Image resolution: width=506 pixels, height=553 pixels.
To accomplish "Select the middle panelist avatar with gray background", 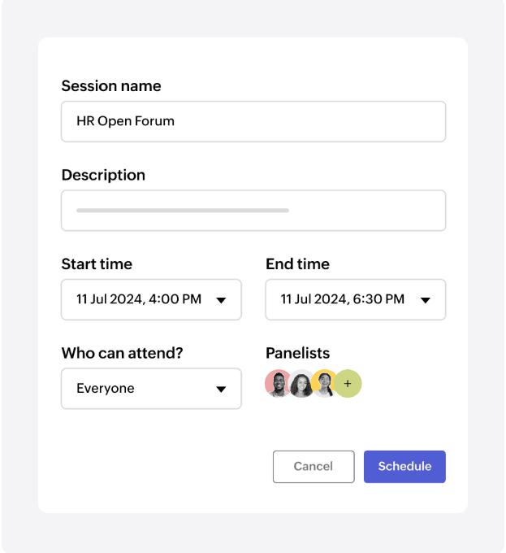I will coord(301,384).
